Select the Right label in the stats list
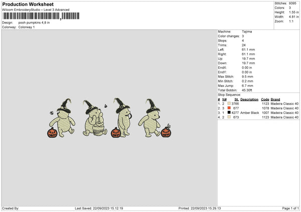The width and height of the screenshot is (301, 212). (222, 54)
